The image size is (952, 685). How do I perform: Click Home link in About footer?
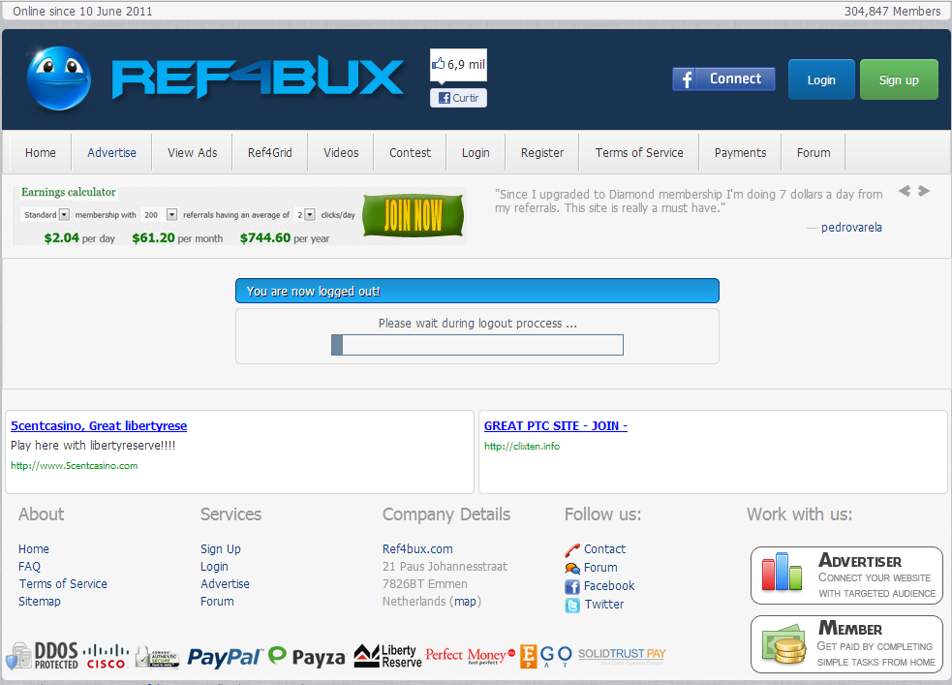[x=34, y=549]
